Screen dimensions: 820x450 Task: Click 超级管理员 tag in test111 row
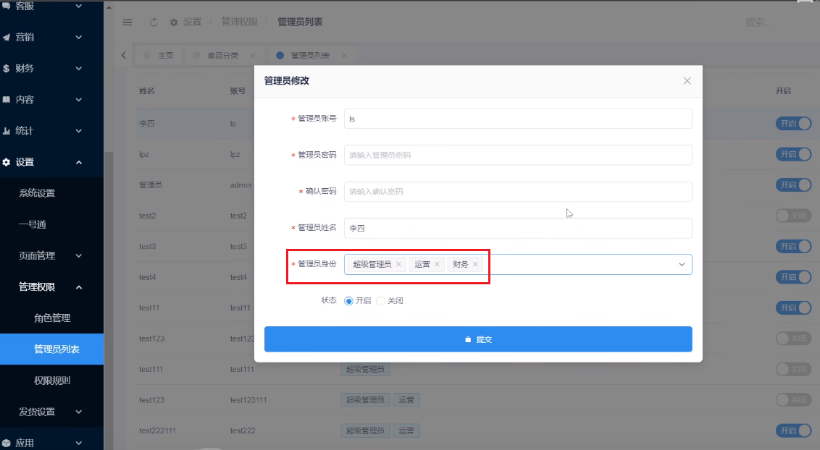365,369
